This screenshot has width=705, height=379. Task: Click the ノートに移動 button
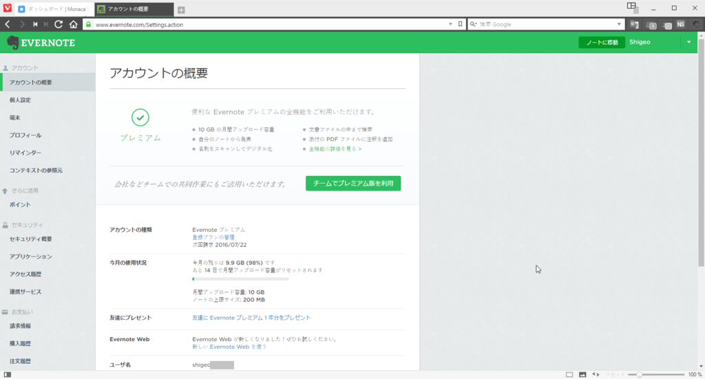click(602, 42)
